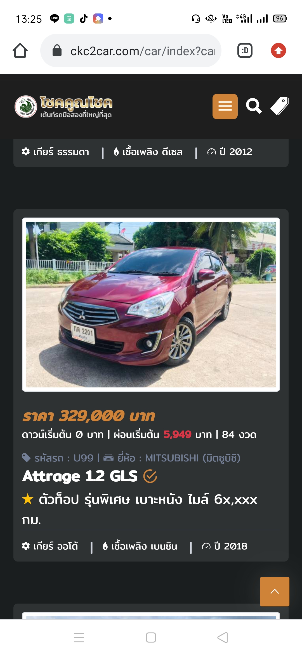
Task: Open the price tag icon
Action: (x=279, y=106)
